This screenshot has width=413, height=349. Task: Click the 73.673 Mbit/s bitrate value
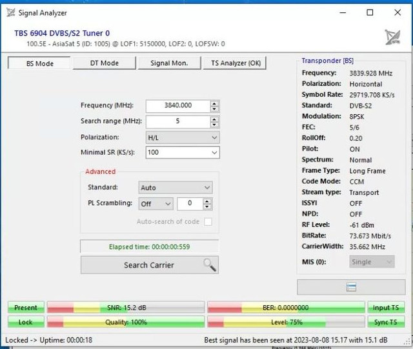370,236
